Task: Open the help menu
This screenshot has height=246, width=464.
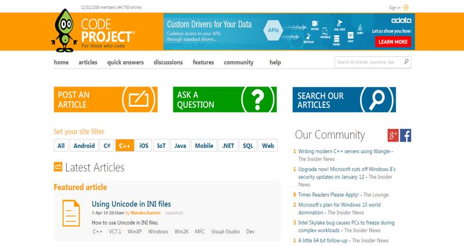Action: 275,62
